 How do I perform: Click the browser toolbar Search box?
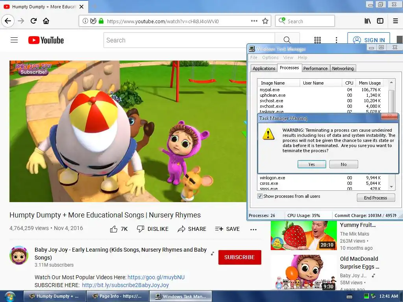coord(305,21)
